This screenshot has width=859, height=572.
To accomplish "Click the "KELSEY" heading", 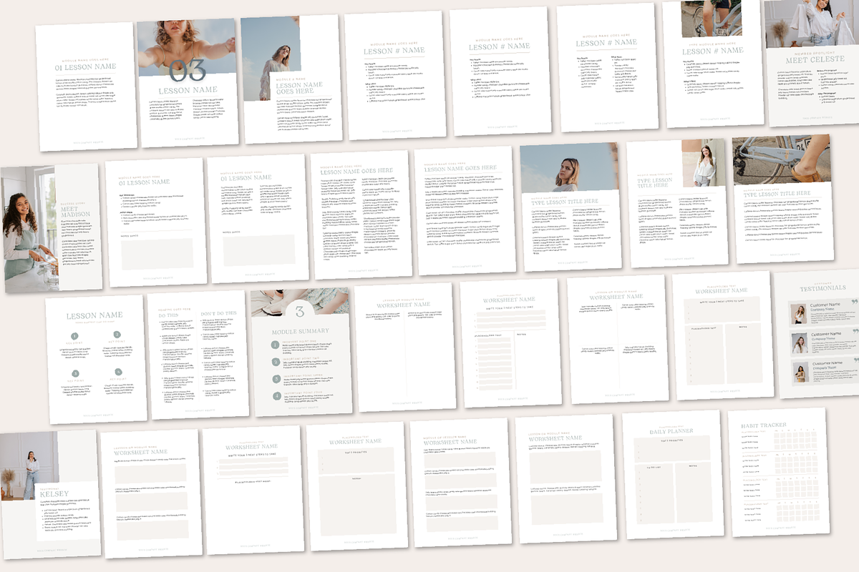I will 54,494.
